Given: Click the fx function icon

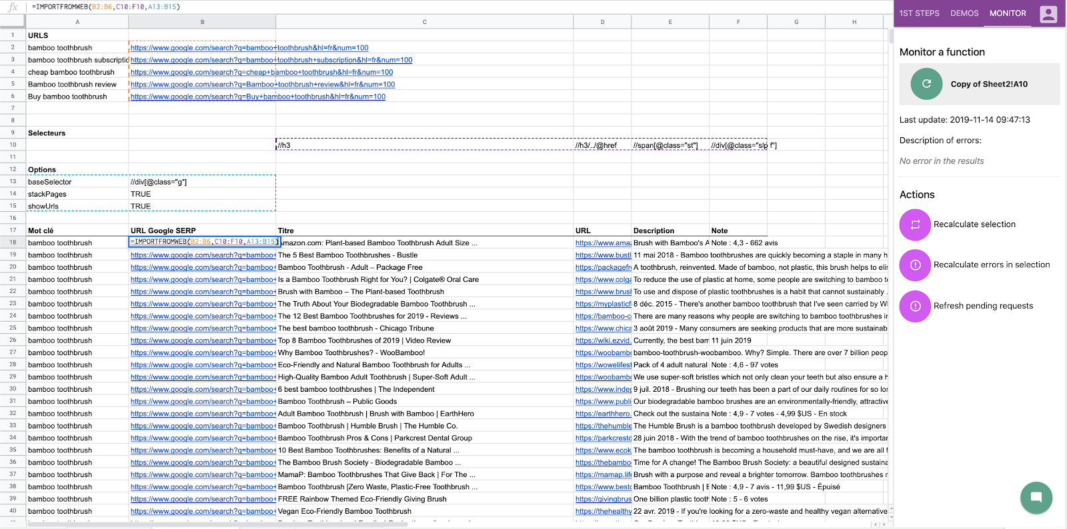Looking at the screenshot, I should coord(13,7).
